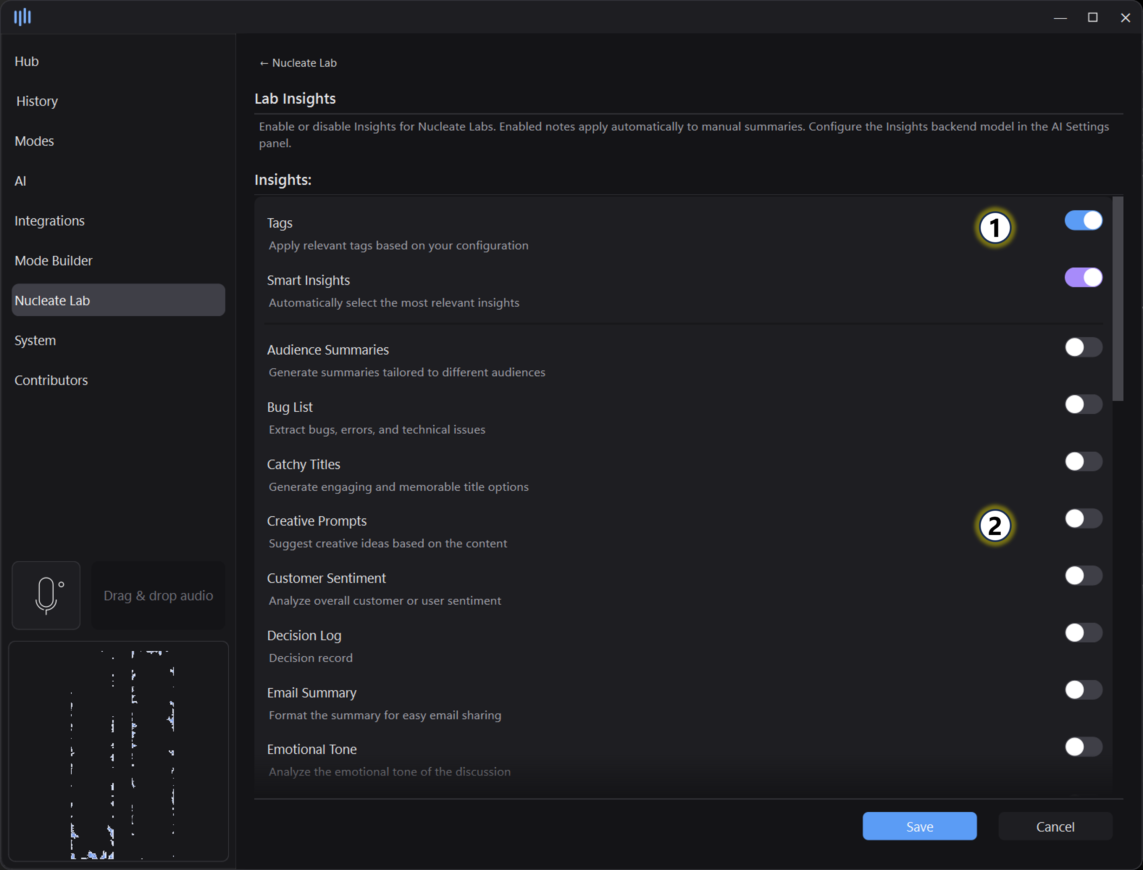Screen dimensions: 1143x870
Task: Click 'Decision Log' row title
Action: [304, 636]
